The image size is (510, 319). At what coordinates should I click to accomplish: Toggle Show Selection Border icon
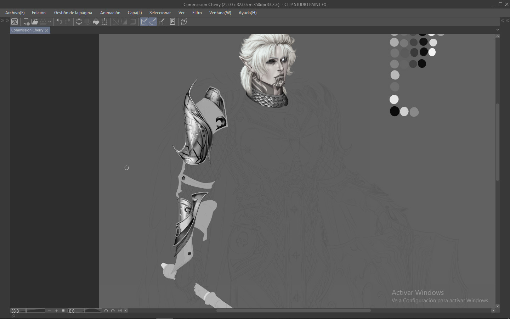click(133, 22)
